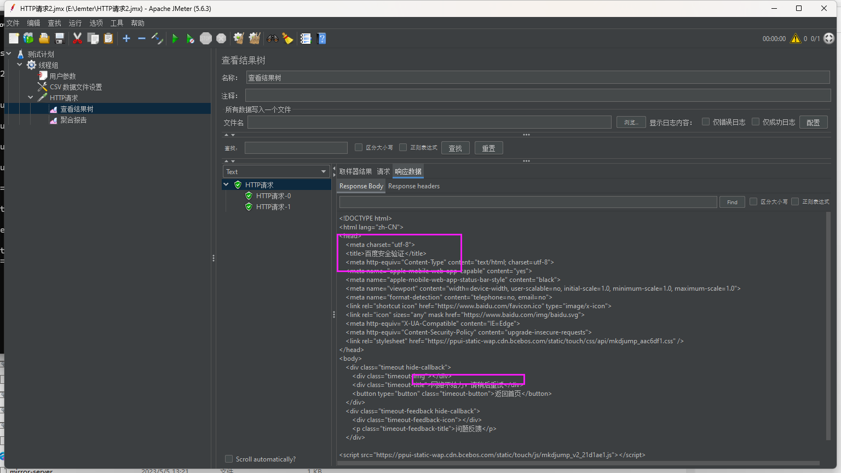Viewport: 841px width, 473px height.
Task: Open Search with binoculars icon
Action: click(x=272, y=38)
